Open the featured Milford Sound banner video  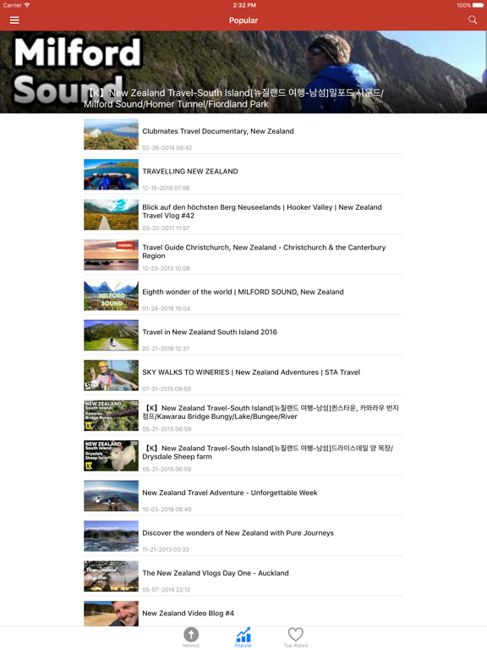coord(243,72)
